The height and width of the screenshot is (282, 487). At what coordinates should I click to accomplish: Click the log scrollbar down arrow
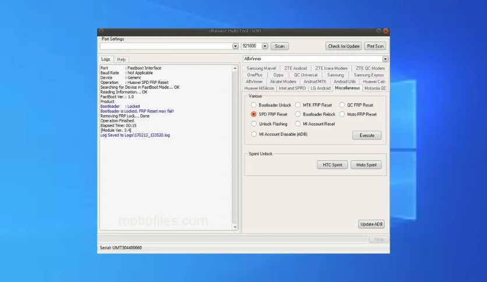coord(235,227)
